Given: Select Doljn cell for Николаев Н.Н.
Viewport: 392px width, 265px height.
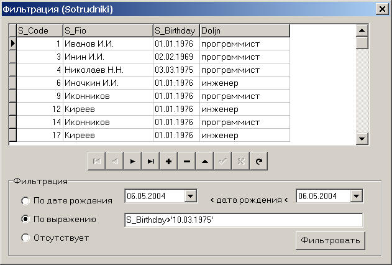Looking at the screenshot, I should [245, 70].
